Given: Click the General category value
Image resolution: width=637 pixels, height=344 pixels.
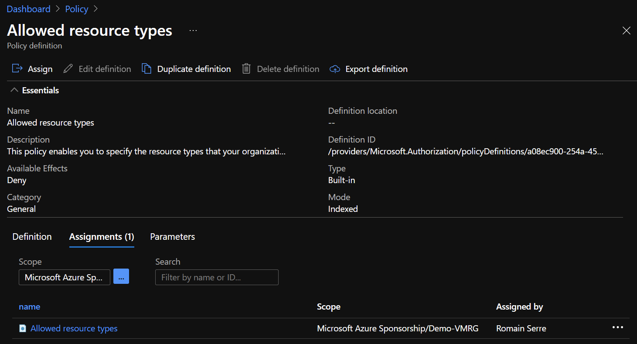Looking at the screenshot, I should point(21,209).
